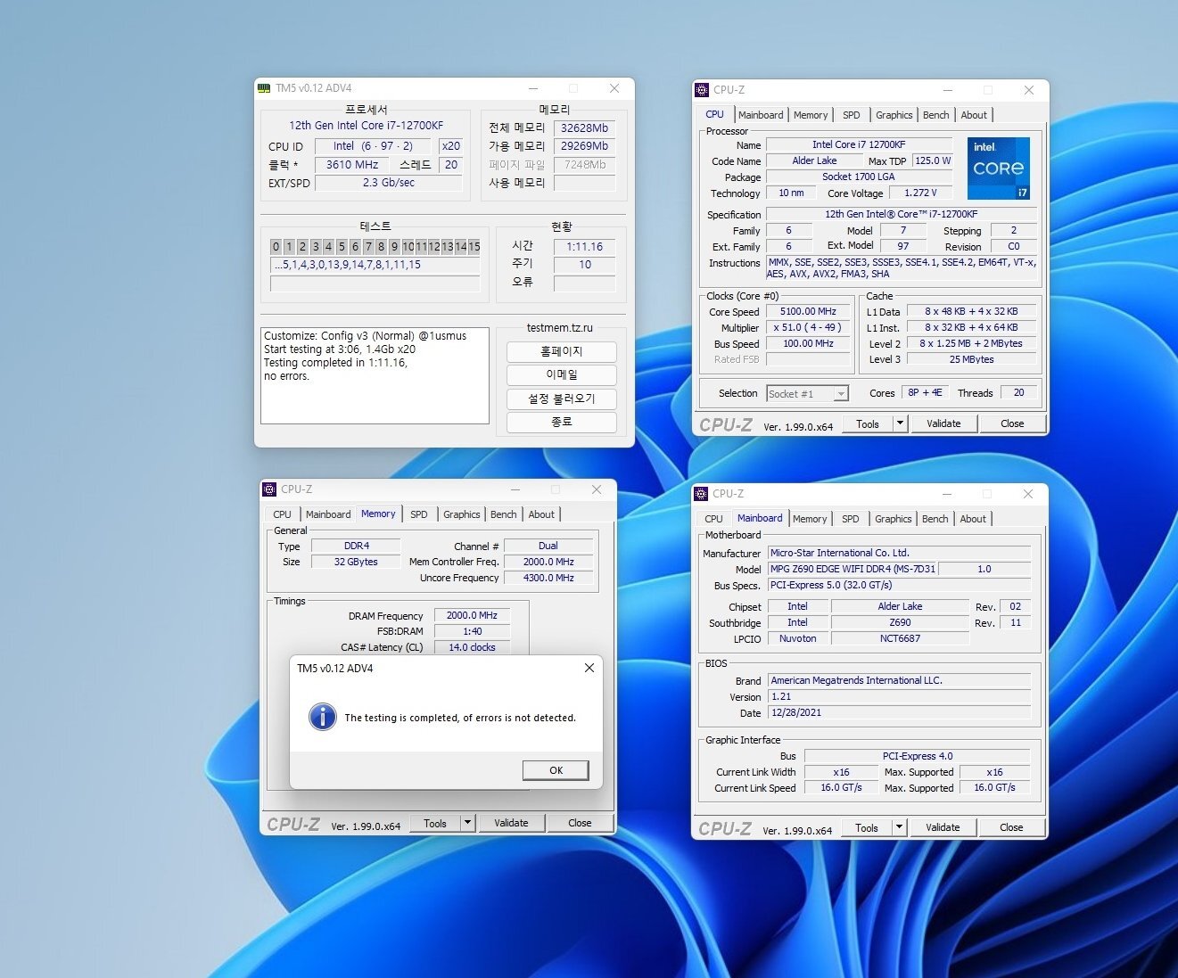Click the 이메일 button in TM5
This screenshot has width=1178, height=978.
562,374
